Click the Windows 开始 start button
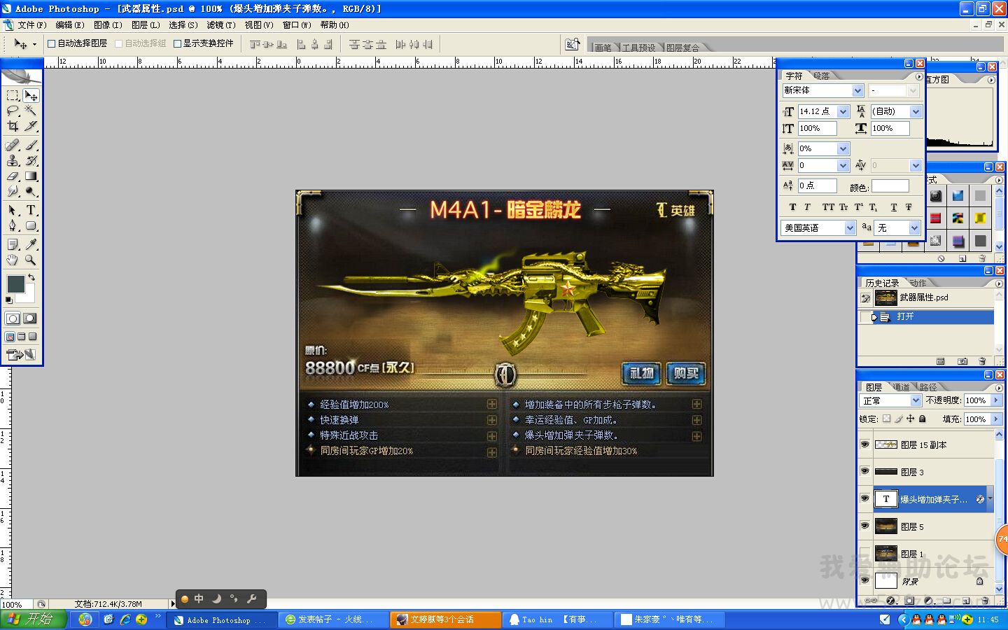 [x=34, y=619]
